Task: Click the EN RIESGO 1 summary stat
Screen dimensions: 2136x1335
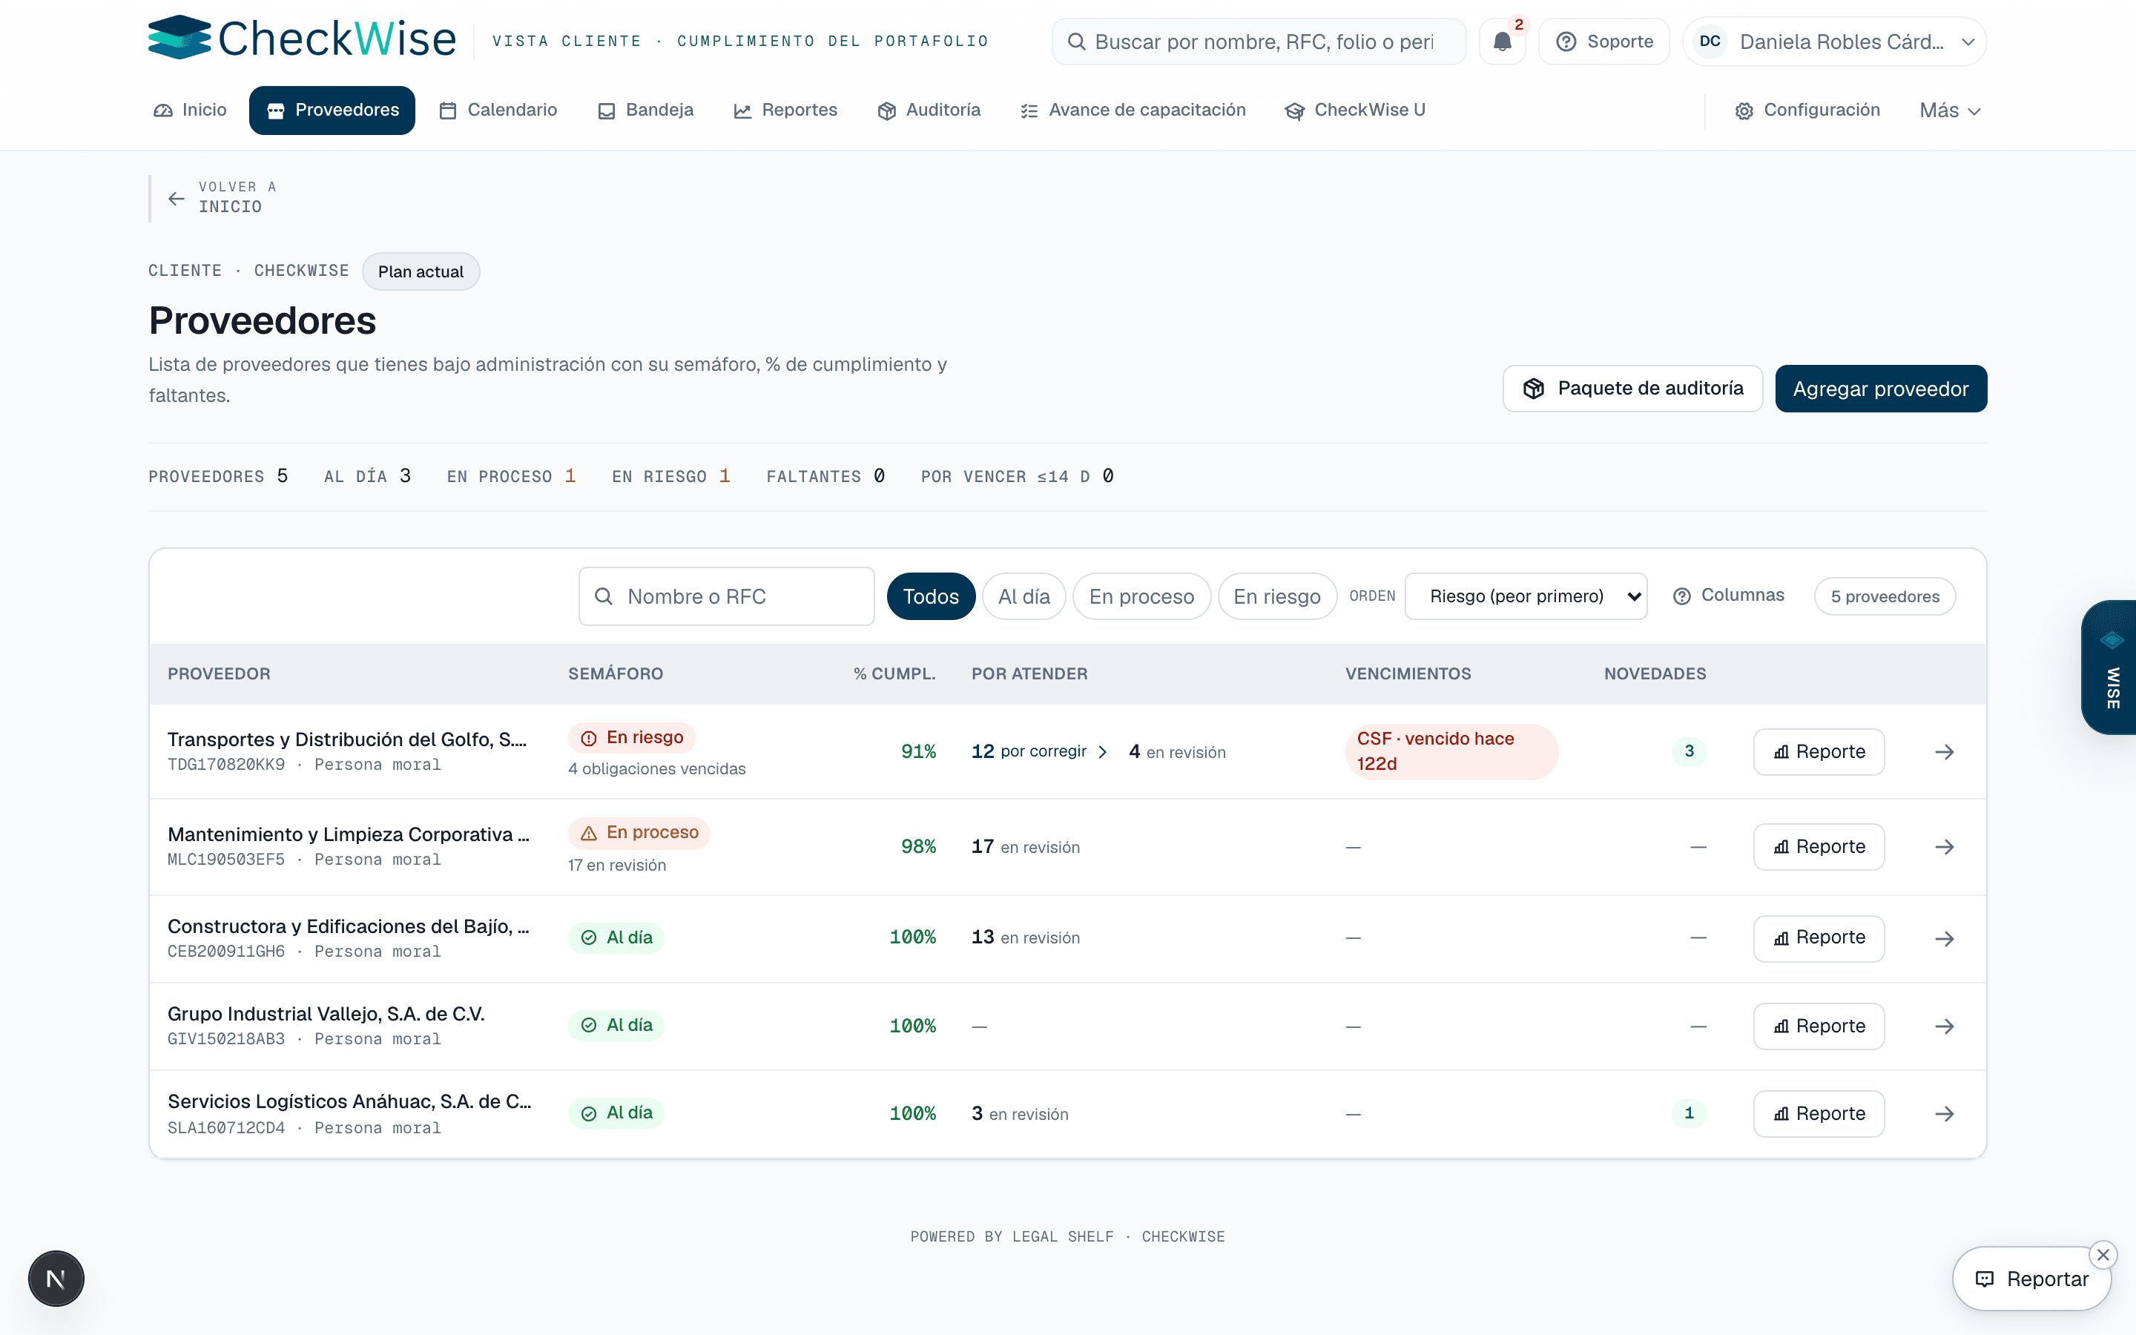Action: coord(670,477)
